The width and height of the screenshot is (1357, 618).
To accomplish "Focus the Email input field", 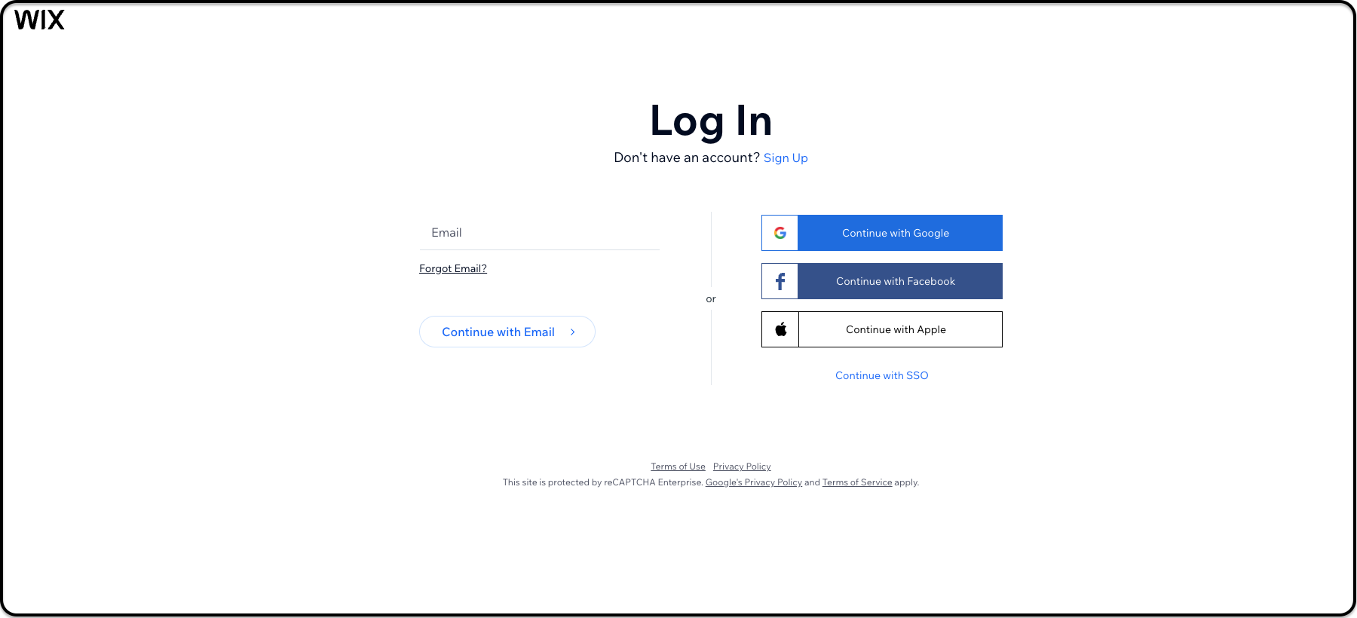I will pyautogui.click(x=539, y=233).
